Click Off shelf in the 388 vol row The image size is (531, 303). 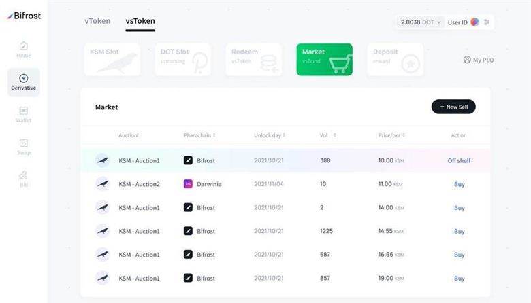(460, 161)
